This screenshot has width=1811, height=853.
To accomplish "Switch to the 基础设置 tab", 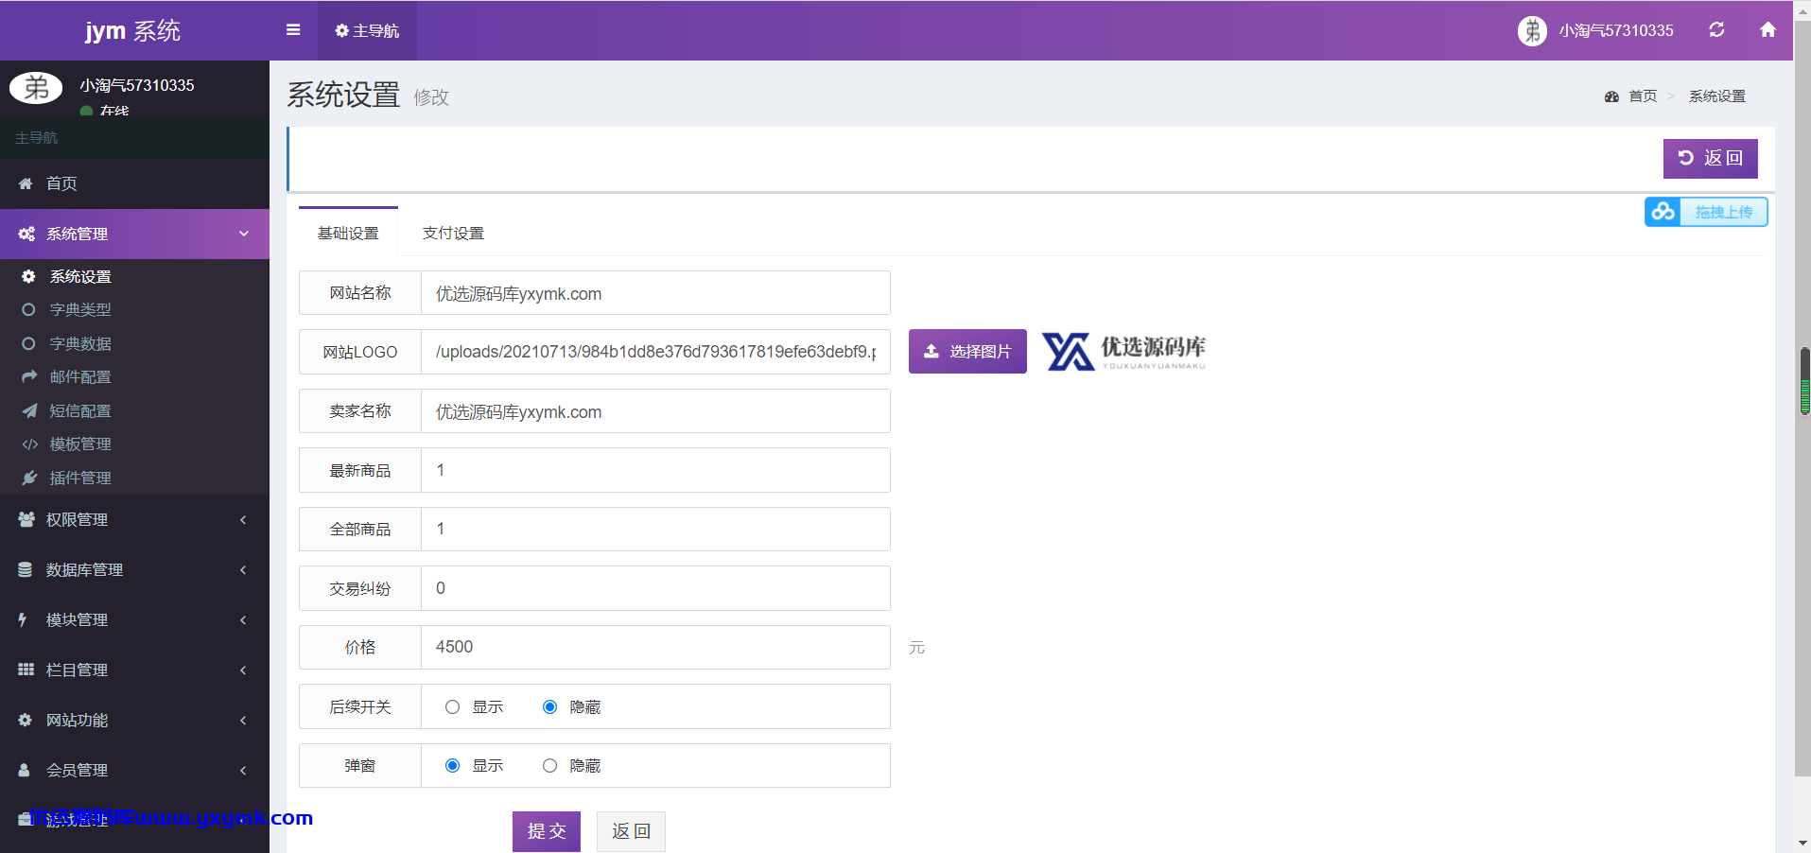I will [x=348, y=233].
